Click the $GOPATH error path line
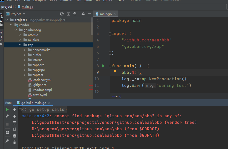The height and width of the screenshot is (149, 228). tap(95, 135)
